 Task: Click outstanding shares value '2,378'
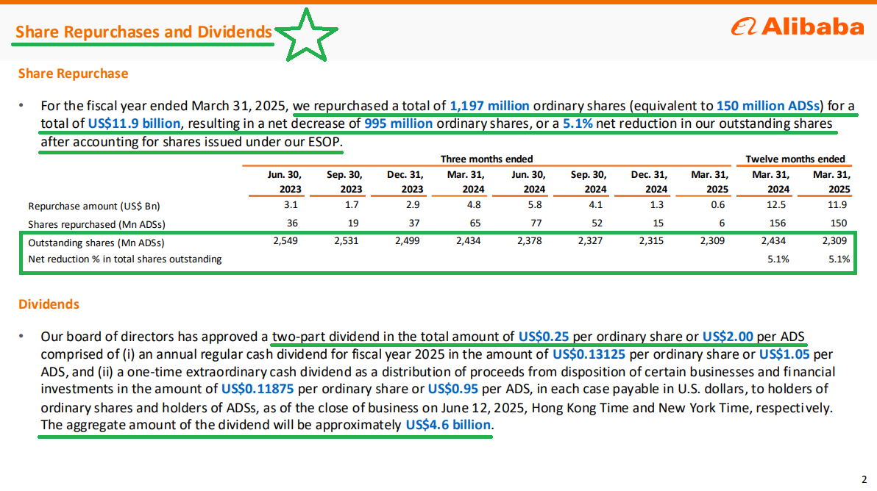coord(529,241)
